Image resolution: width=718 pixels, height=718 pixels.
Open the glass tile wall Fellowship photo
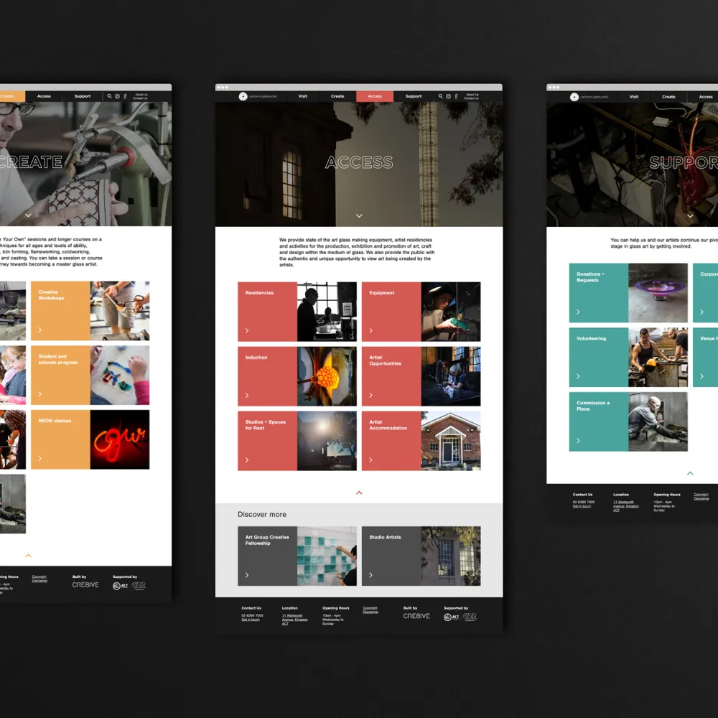[327, 556]
